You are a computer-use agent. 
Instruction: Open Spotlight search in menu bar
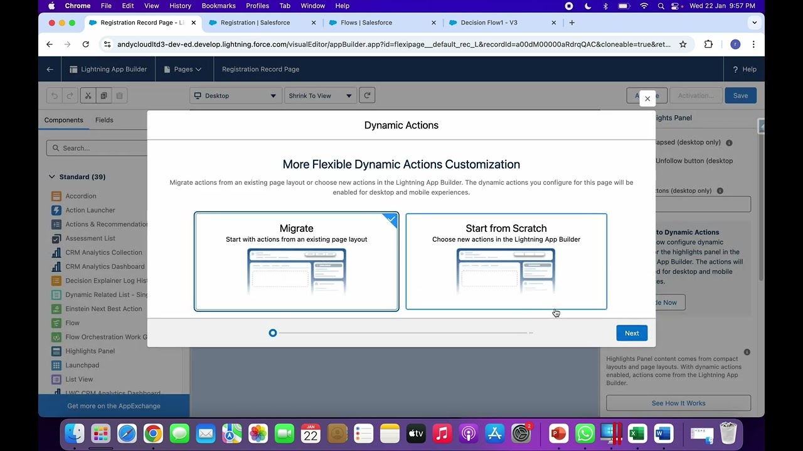[661, 6]
